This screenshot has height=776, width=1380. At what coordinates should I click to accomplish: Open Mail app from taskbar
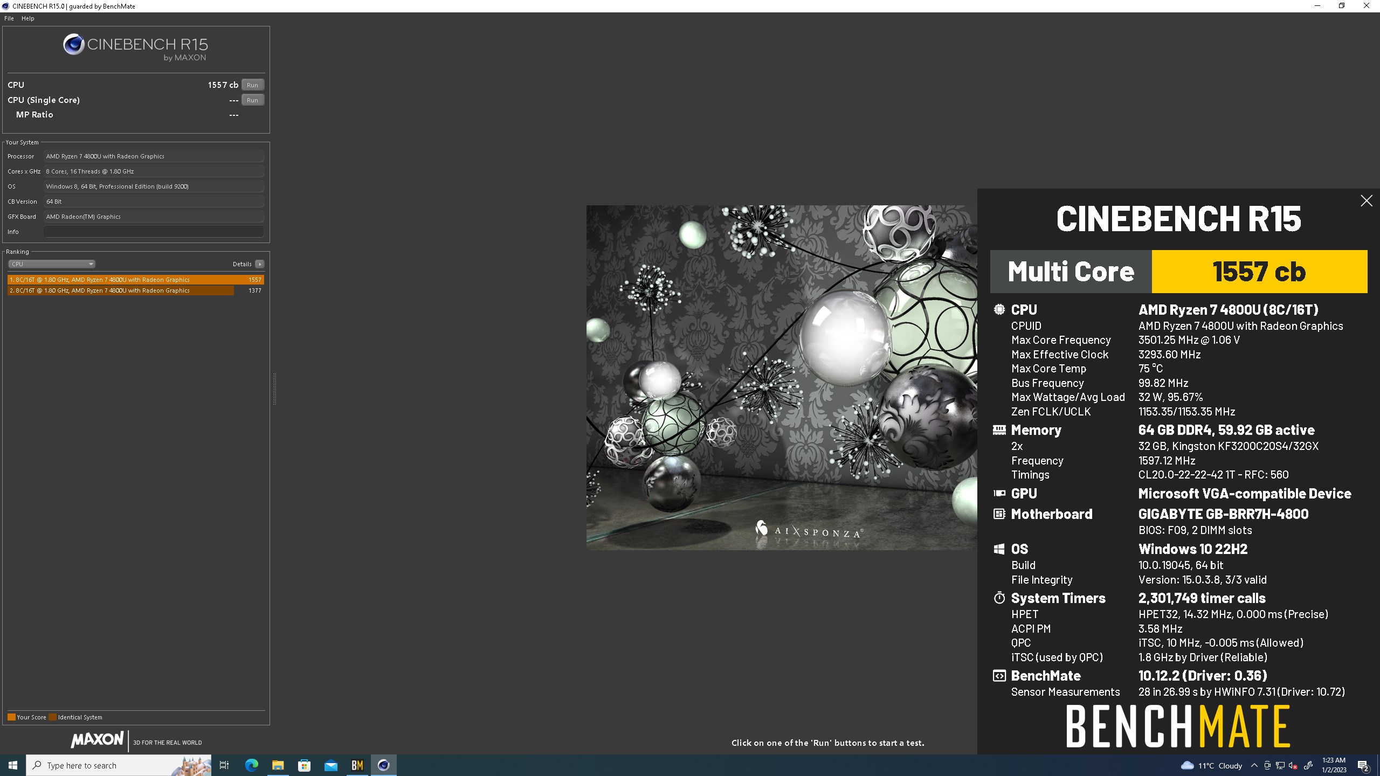[330, 765]
